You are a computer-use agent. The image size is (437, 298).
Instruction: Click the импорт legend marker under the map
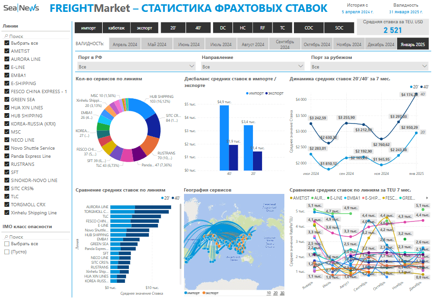pyautogui.click(x=185, y=293)
